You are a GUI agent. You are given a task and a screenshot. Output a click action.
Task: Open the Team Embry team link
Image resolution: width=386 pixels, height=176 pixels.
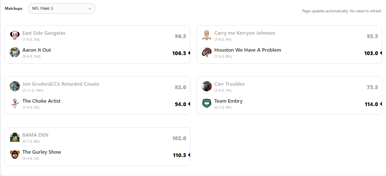click(x=228, y=101)
